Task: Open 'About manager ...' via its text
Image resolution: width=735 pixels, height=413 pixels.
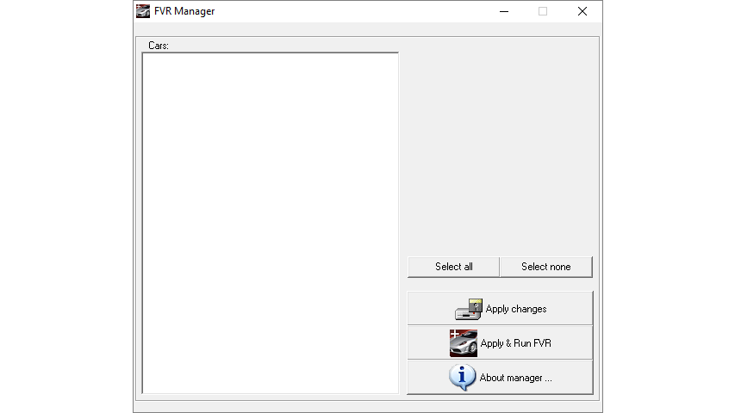Action: click(x=515, y=378)
